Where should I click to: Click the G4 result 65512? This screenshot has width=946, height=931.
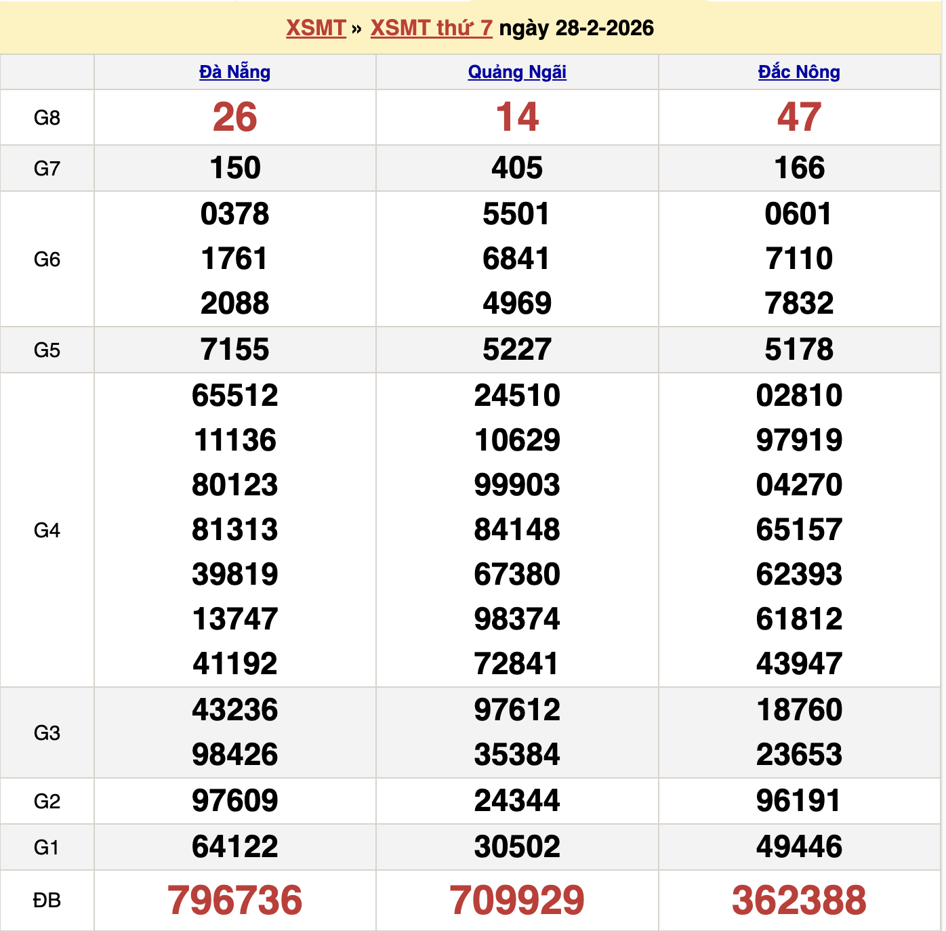point(234,395)
